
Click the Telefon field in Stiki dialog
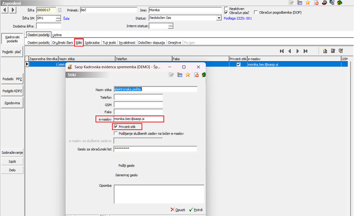pyautogui.click(x=138, y=97)
